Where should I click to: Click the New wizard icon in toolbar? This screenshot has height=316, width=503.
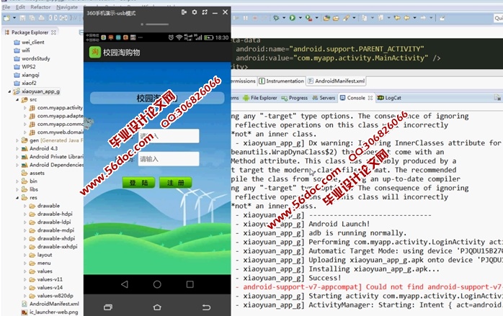tap(6, 18)
